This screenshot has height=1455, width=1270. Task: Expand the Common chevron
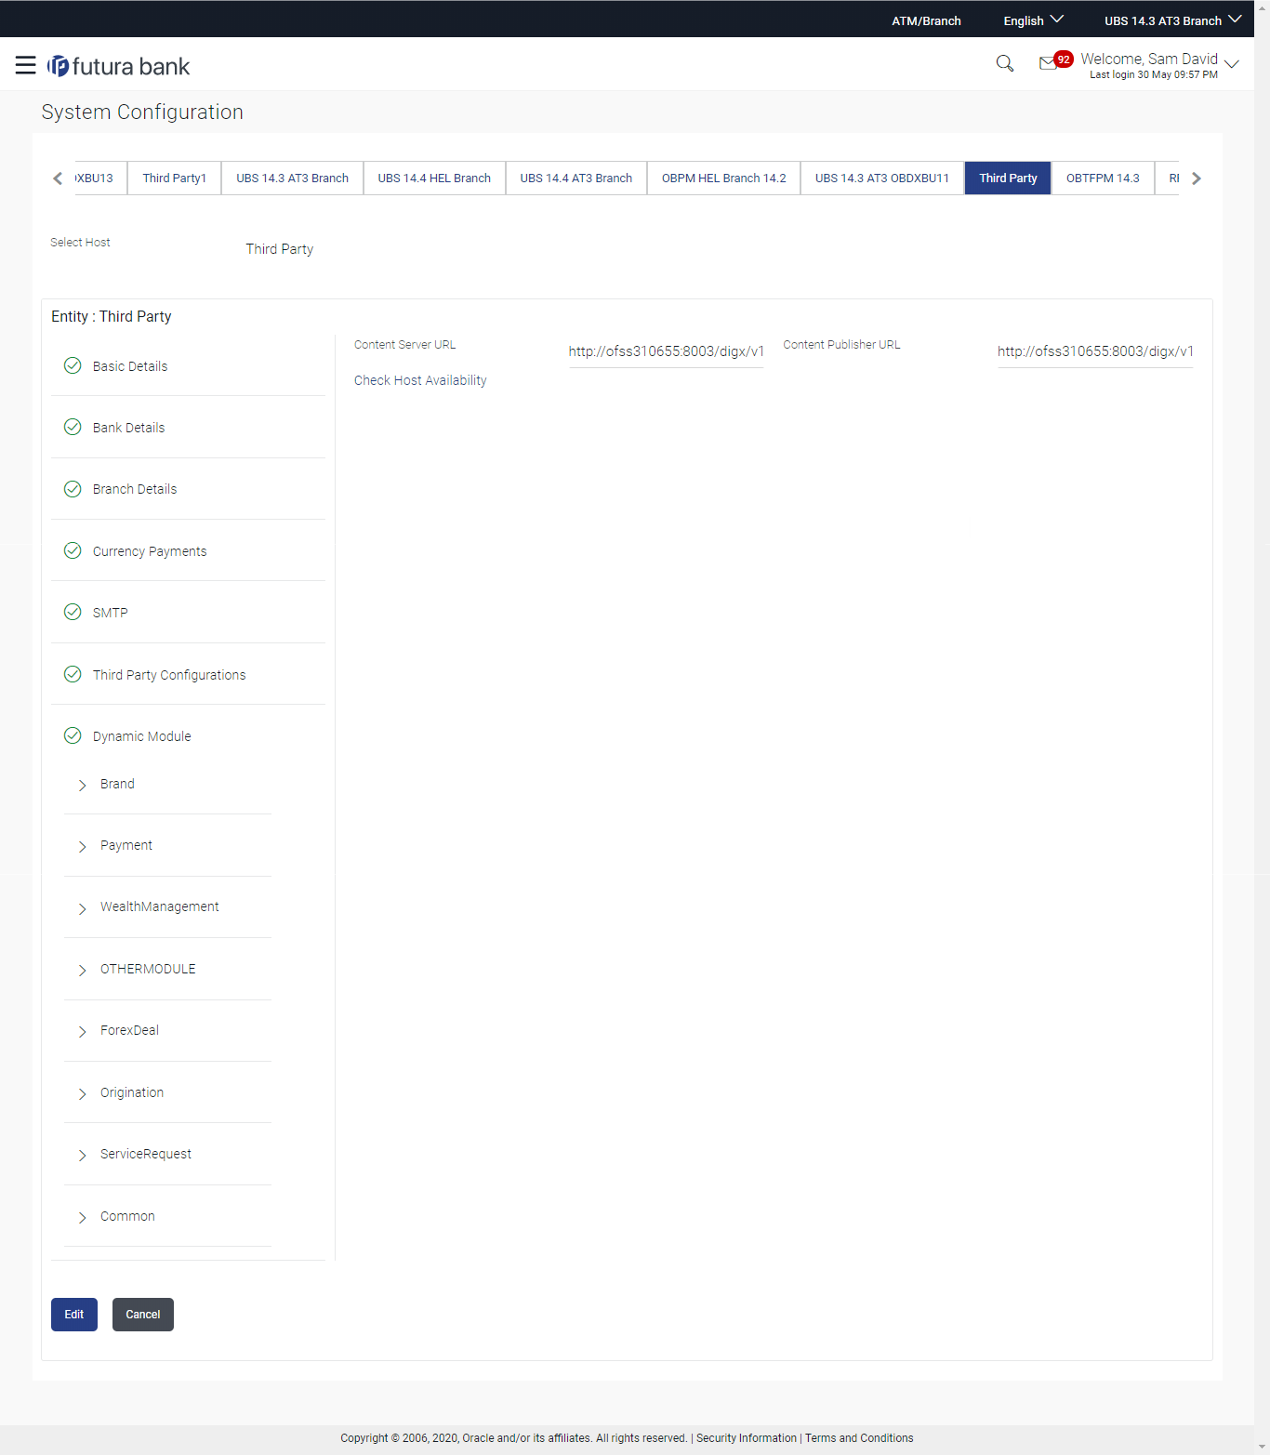coord(82,1217)
